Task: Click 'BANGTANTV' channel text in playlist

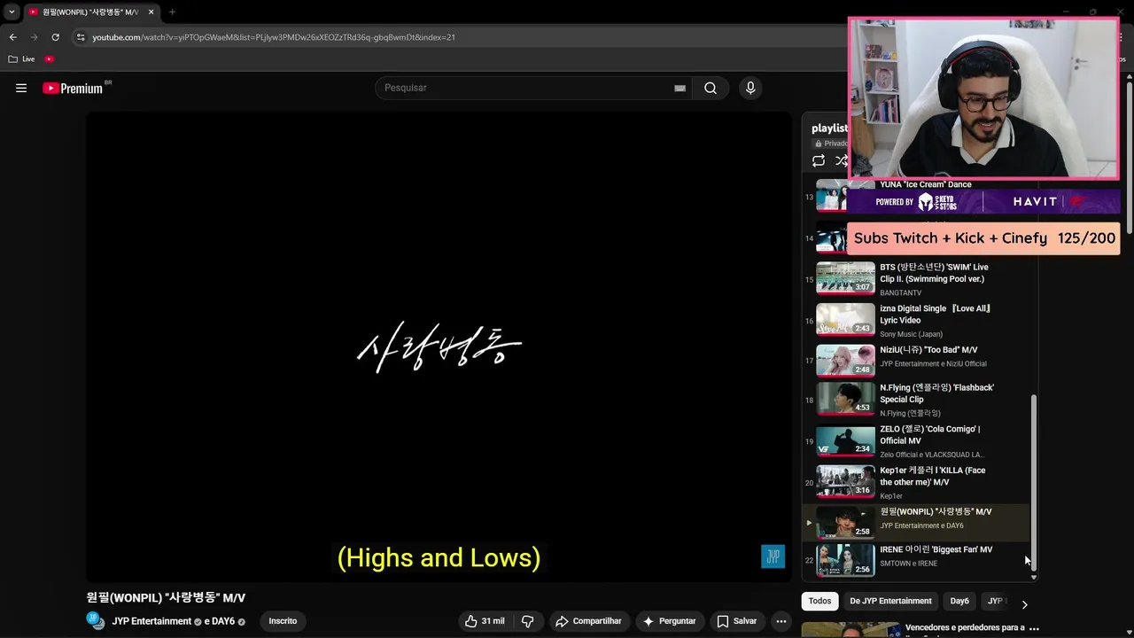Action: click(x=900, y=293)
